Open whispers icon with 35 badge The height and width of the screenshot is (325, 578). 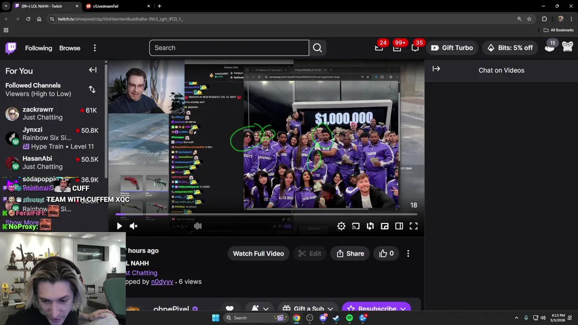415,47
